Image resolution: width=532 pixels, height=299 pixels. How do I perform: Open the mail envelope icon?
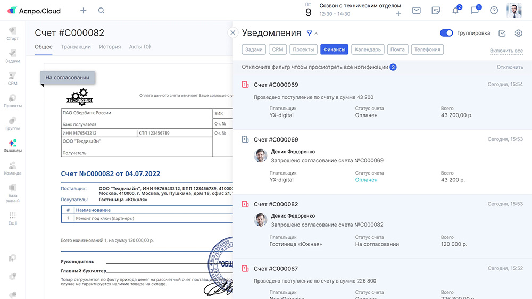[417, 11]
